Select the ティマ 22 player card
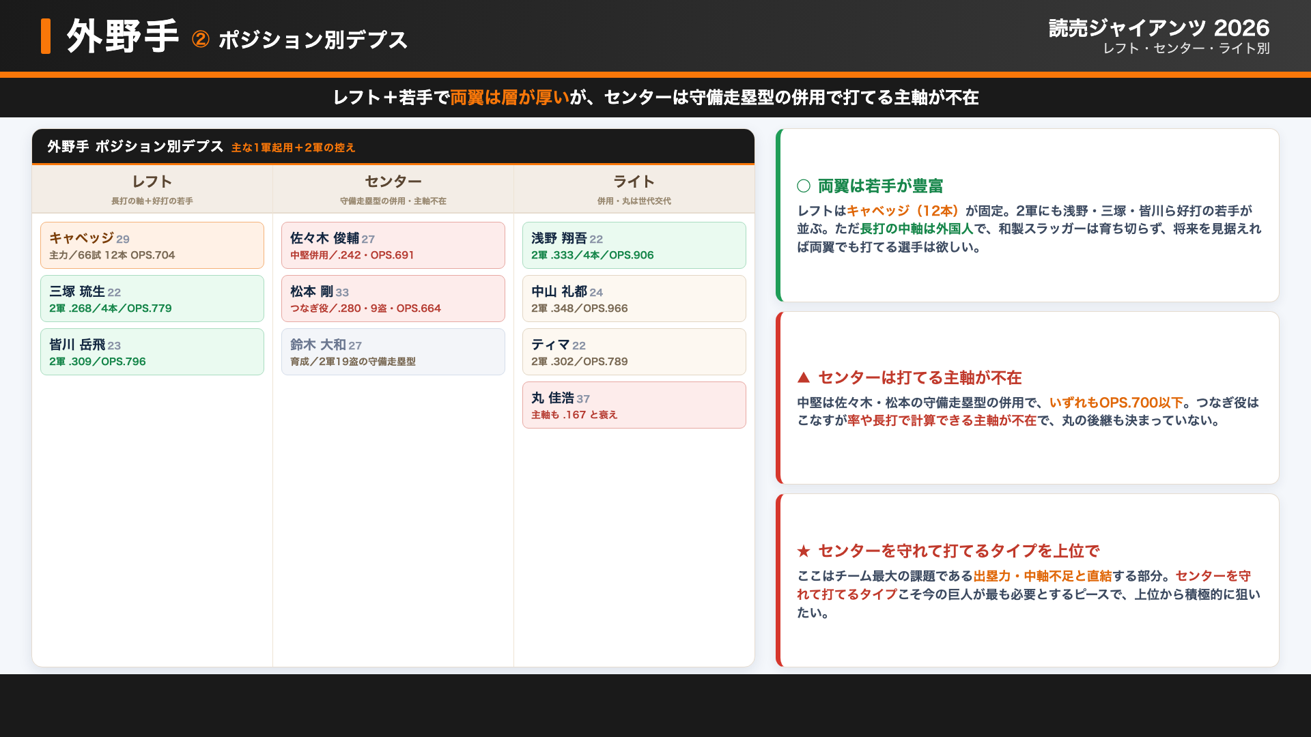This screenshot has width=1311, height=737. point(634,351)
